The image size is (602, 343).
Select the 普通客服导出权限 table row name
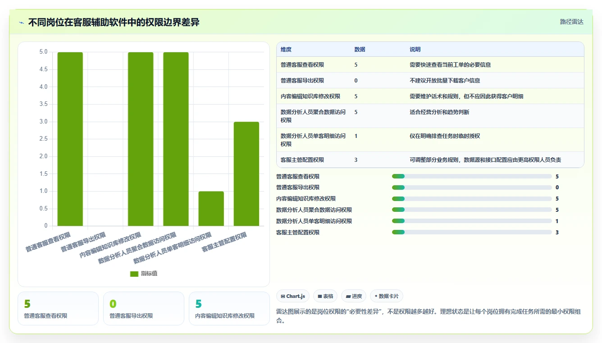point(302,81)
